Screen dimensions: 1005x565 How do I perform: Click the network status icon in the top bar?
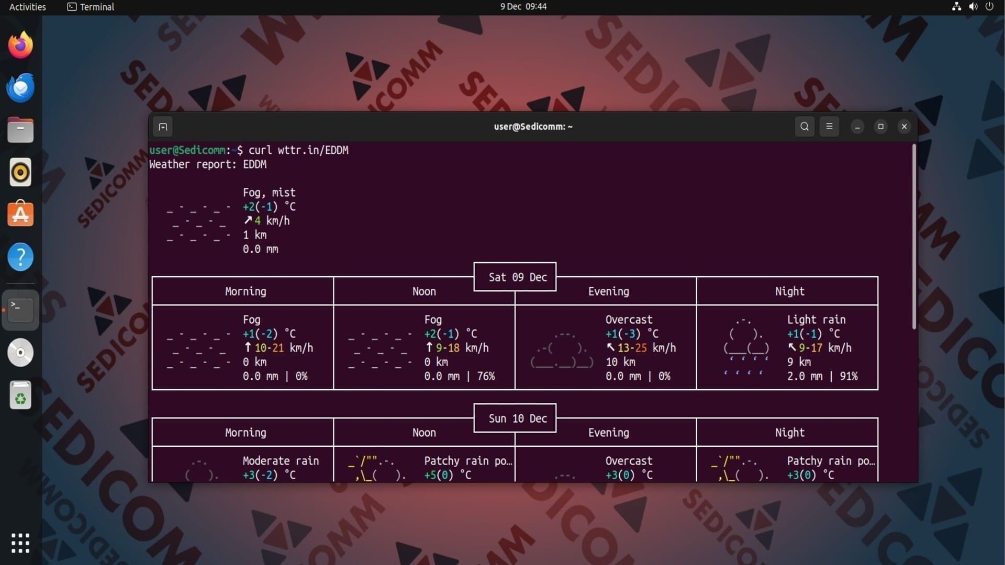click(x=956, y=7)
